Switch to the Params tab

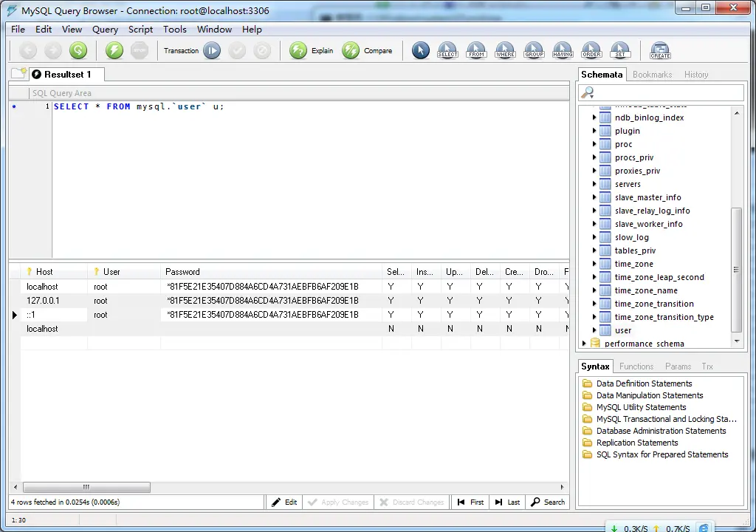[678, 366]
